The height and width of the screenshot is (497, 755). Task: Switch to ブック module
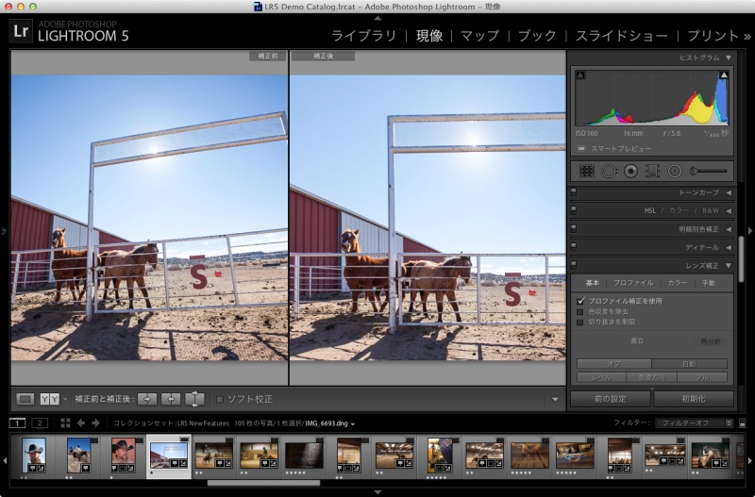537,36
